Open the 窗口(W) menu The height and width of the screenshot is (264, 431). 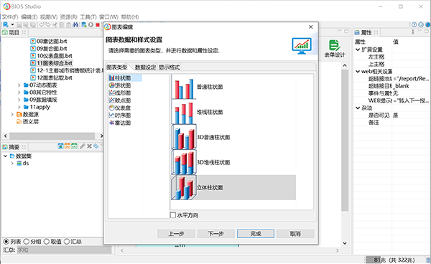[109, 17]
